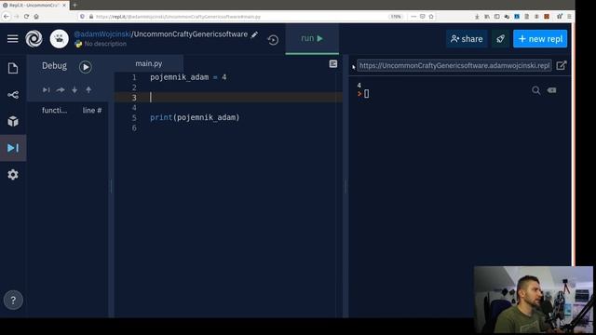The height and width of the screenshot is (335, 596).
Task: Close the Repl.it browser tab
Action: point(64,5)
